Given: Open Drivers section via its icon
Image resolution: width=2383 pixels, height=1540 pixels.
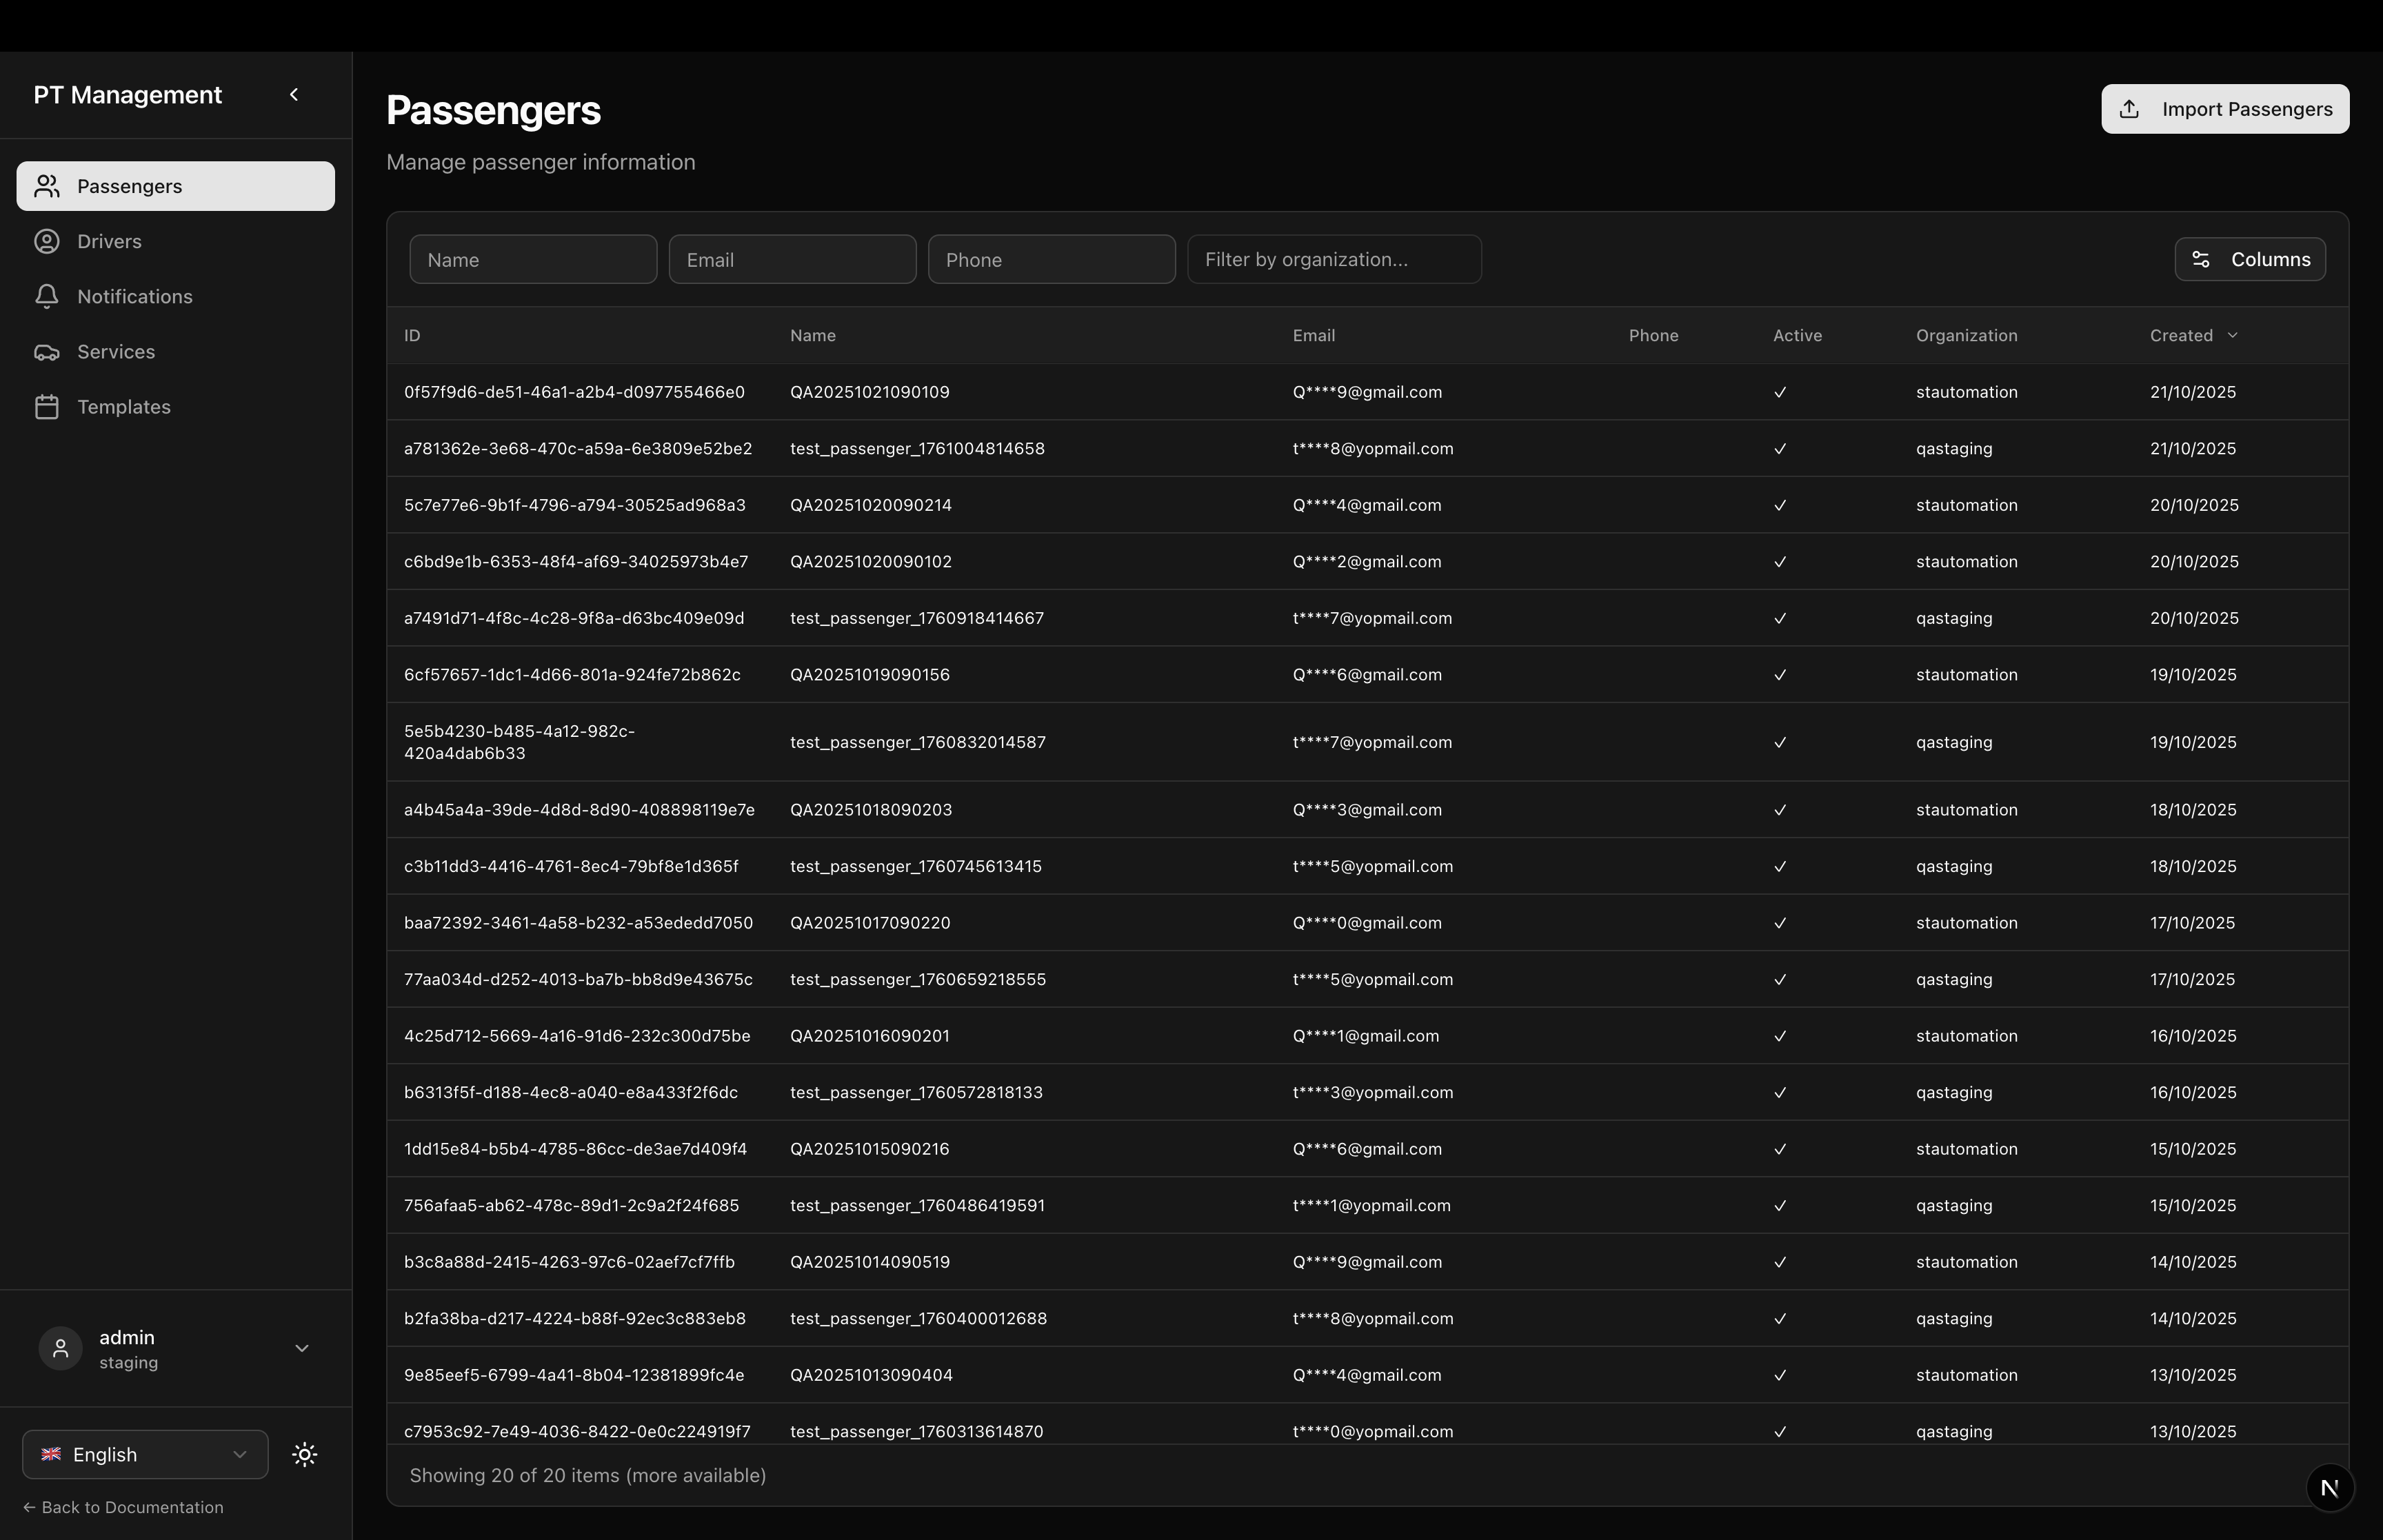Looking at the screenshot, I should click(x=47, y=241).
